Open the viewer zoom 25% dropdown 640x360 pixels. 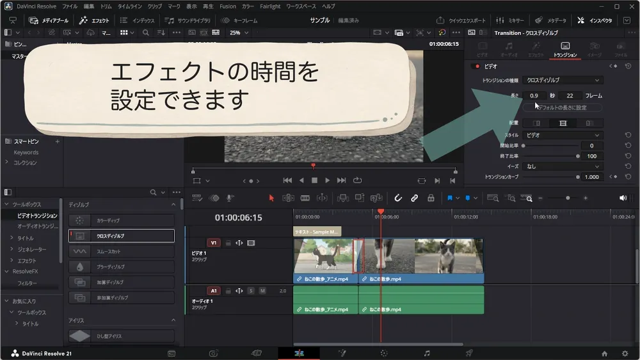click(x=239, y=33)
